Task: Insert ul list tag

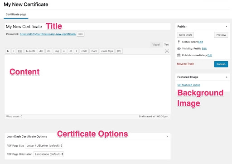Action: tap(64, 51)
